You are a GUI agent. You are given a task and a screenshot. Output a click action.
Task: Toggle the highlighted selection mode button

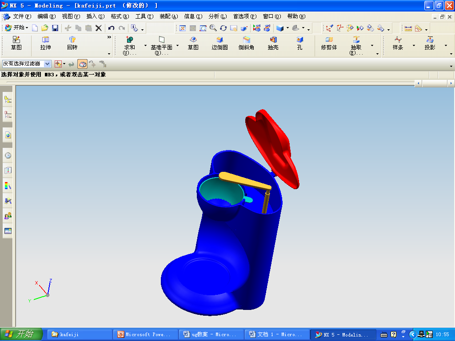(x=82, y=64)
